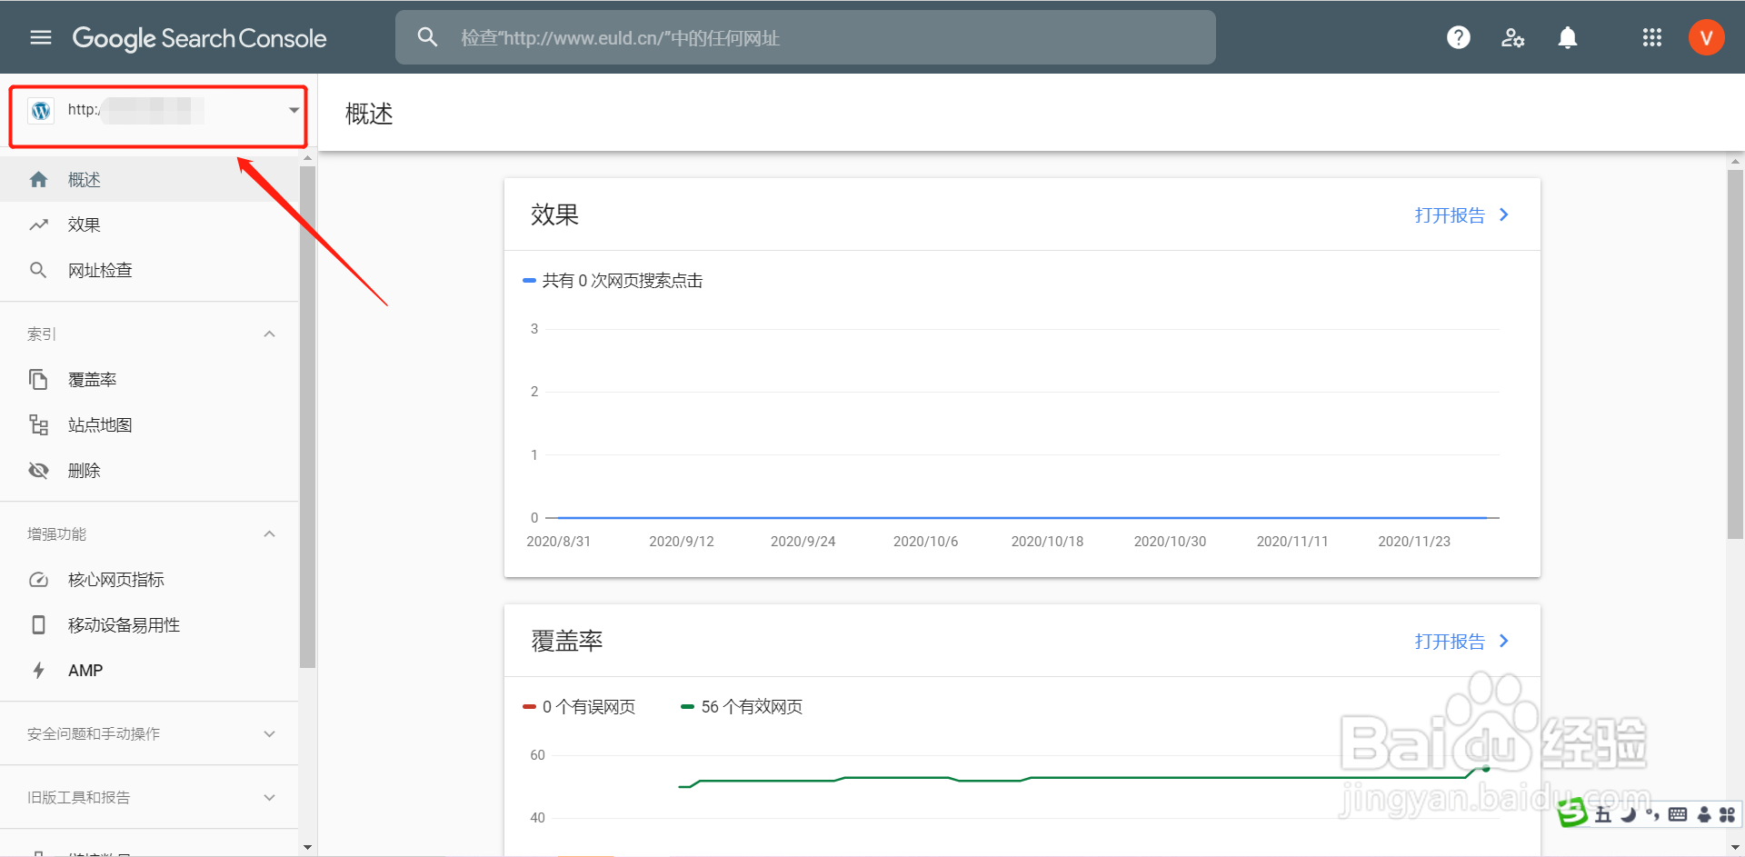
Task: Click the Help question mark icon
Action: (1458, 37)
